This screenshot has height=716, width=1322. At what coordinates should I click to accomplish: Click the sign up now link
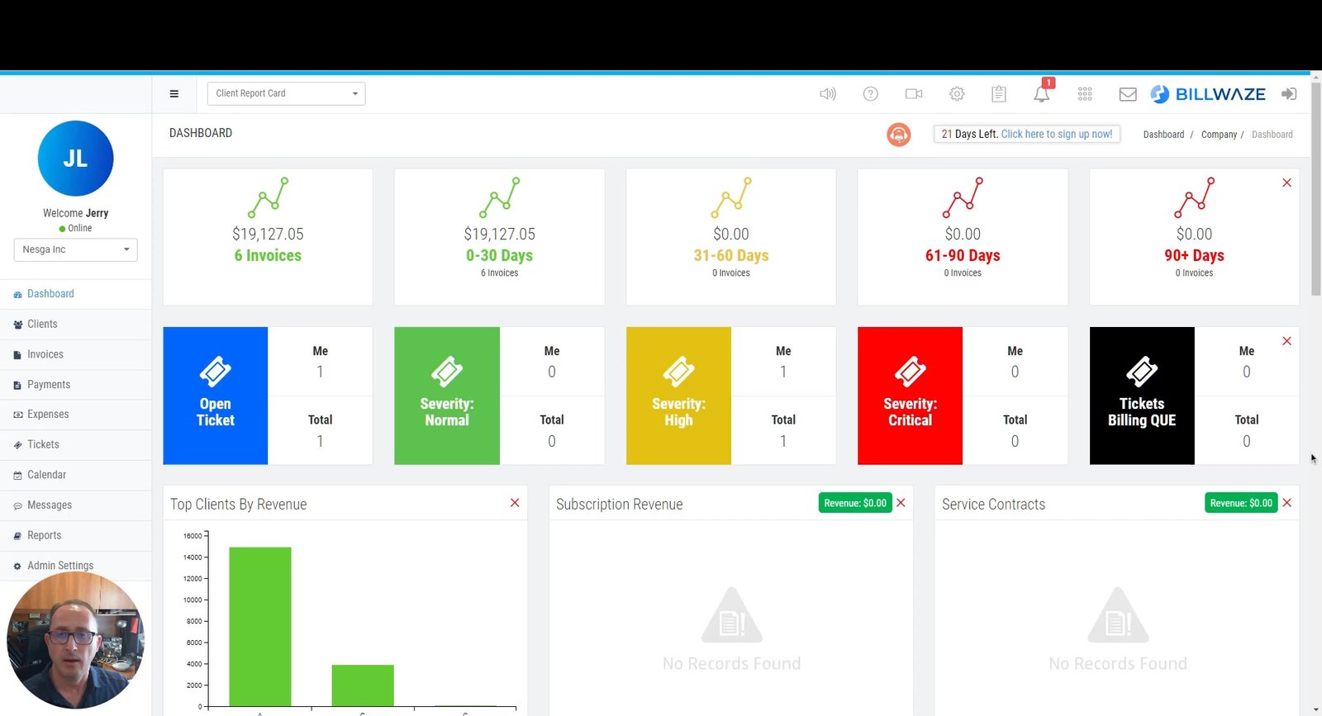pyautogui.click(x=1056, y=134)
